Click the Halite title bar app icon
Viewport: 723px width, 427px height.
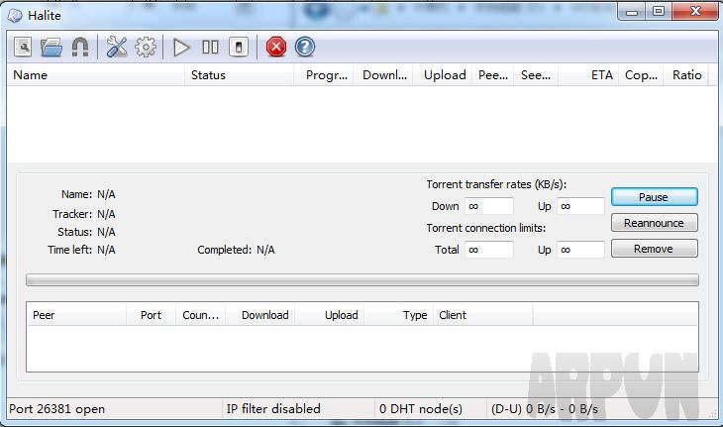15,15
